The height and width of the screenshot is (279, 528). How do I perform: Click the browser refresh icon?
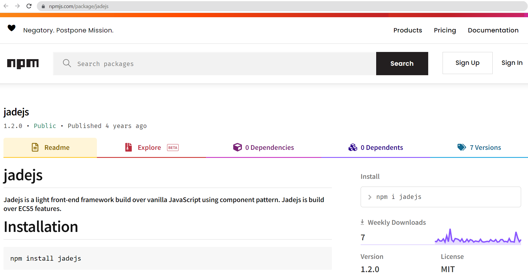(x=28, y=6)
